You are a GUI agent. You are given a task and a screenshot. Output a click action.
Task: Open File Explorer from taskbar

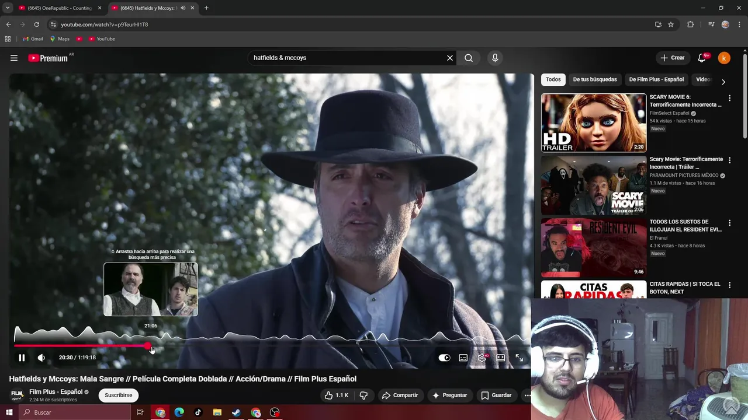(x=217, y=412)
